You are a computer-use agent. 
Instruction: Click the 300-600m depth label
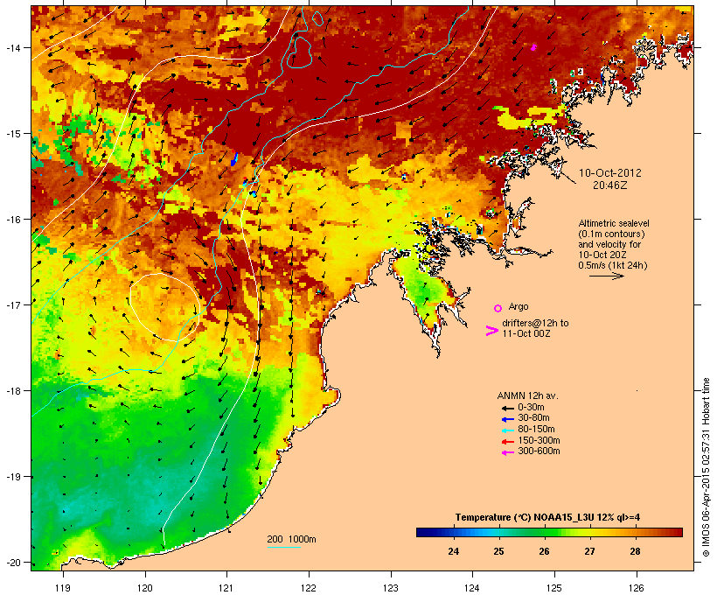pos(539,451)
